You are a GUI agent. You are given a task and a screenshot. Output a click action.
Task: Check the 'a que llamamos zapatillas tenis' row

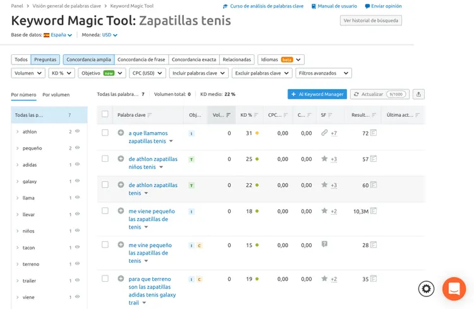[x=105, y=133]
